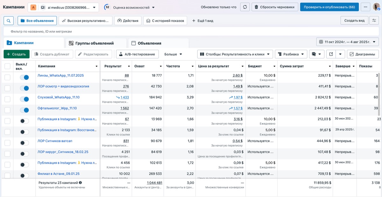Click info icon beside Результаты 23 кампаний
This screenshot has height=197, width=382.
tap(80, 183)
